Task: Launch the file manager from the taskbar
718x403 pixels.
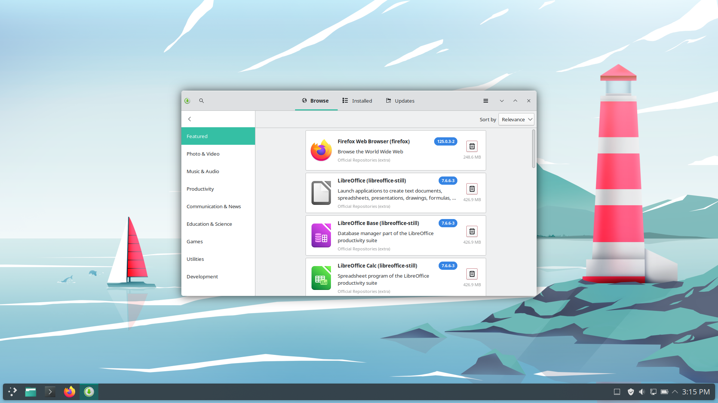Action: (x=31, y=392)
